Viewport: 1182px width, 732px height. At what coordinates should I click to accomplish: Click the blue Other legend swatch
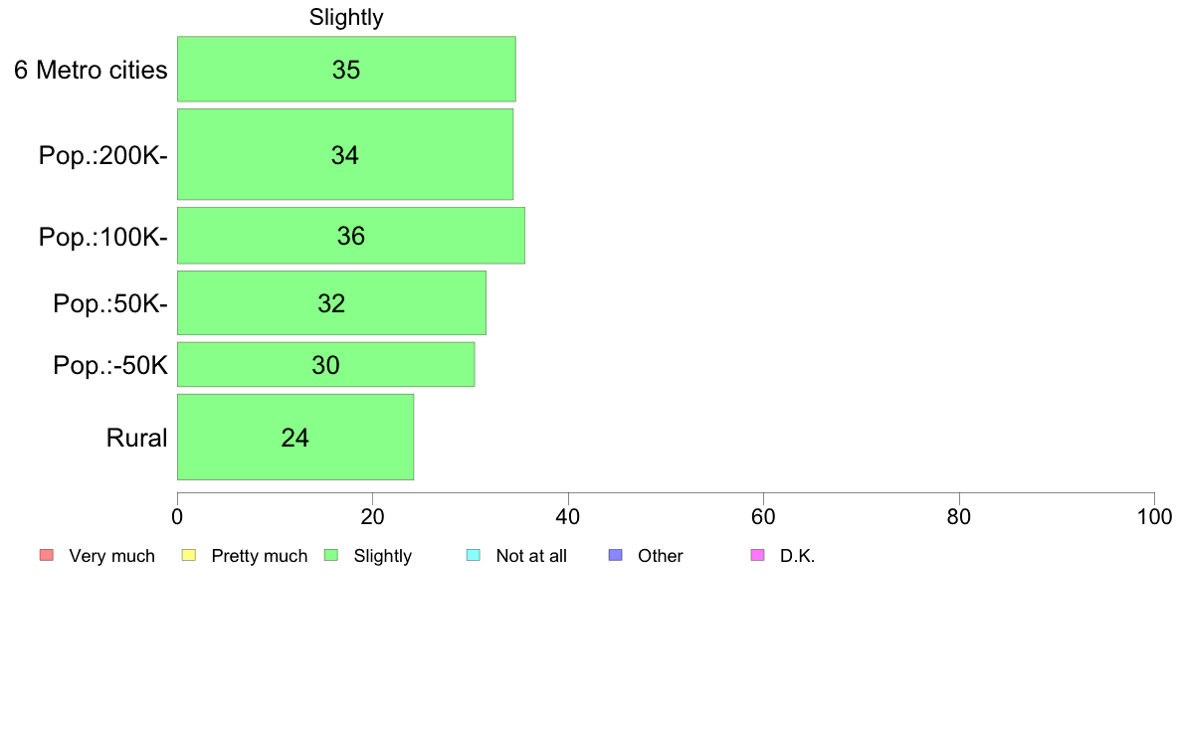pyautogui.click(x=615, y=556)
